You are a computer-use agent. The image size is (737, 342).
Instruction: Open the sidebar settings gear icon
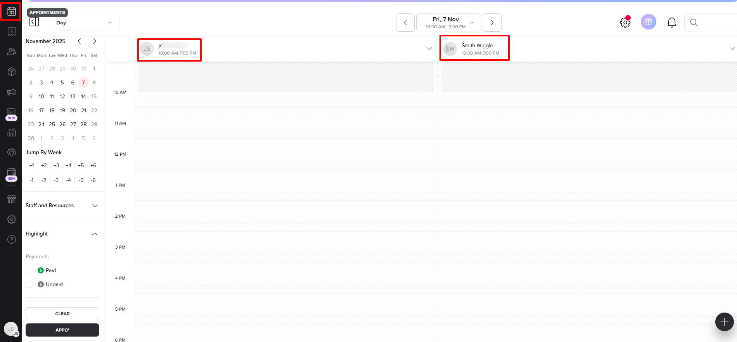click(12, 219)
